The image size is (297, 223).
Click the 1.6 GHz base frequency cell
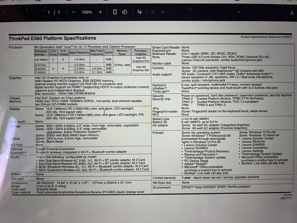(79, 59)
